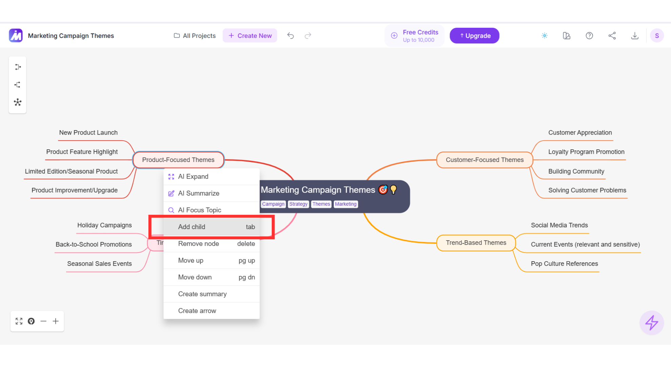Image resolution: width=671 pixels, height=366 pixels.
Task: Open the AI lightning bolt assistant
Action: tap(651, 323)
